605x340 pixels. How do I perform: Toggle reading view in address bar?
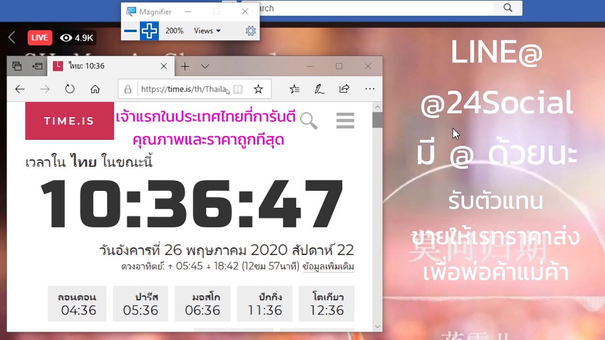pos(238,89)
